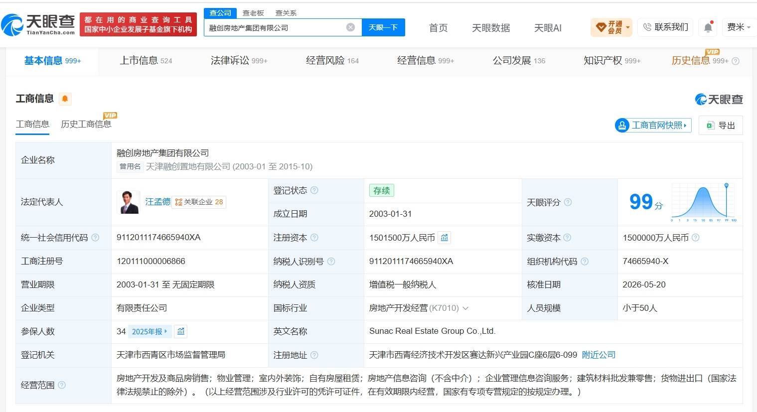Open the notification bell icon

(x=708, y=27)
